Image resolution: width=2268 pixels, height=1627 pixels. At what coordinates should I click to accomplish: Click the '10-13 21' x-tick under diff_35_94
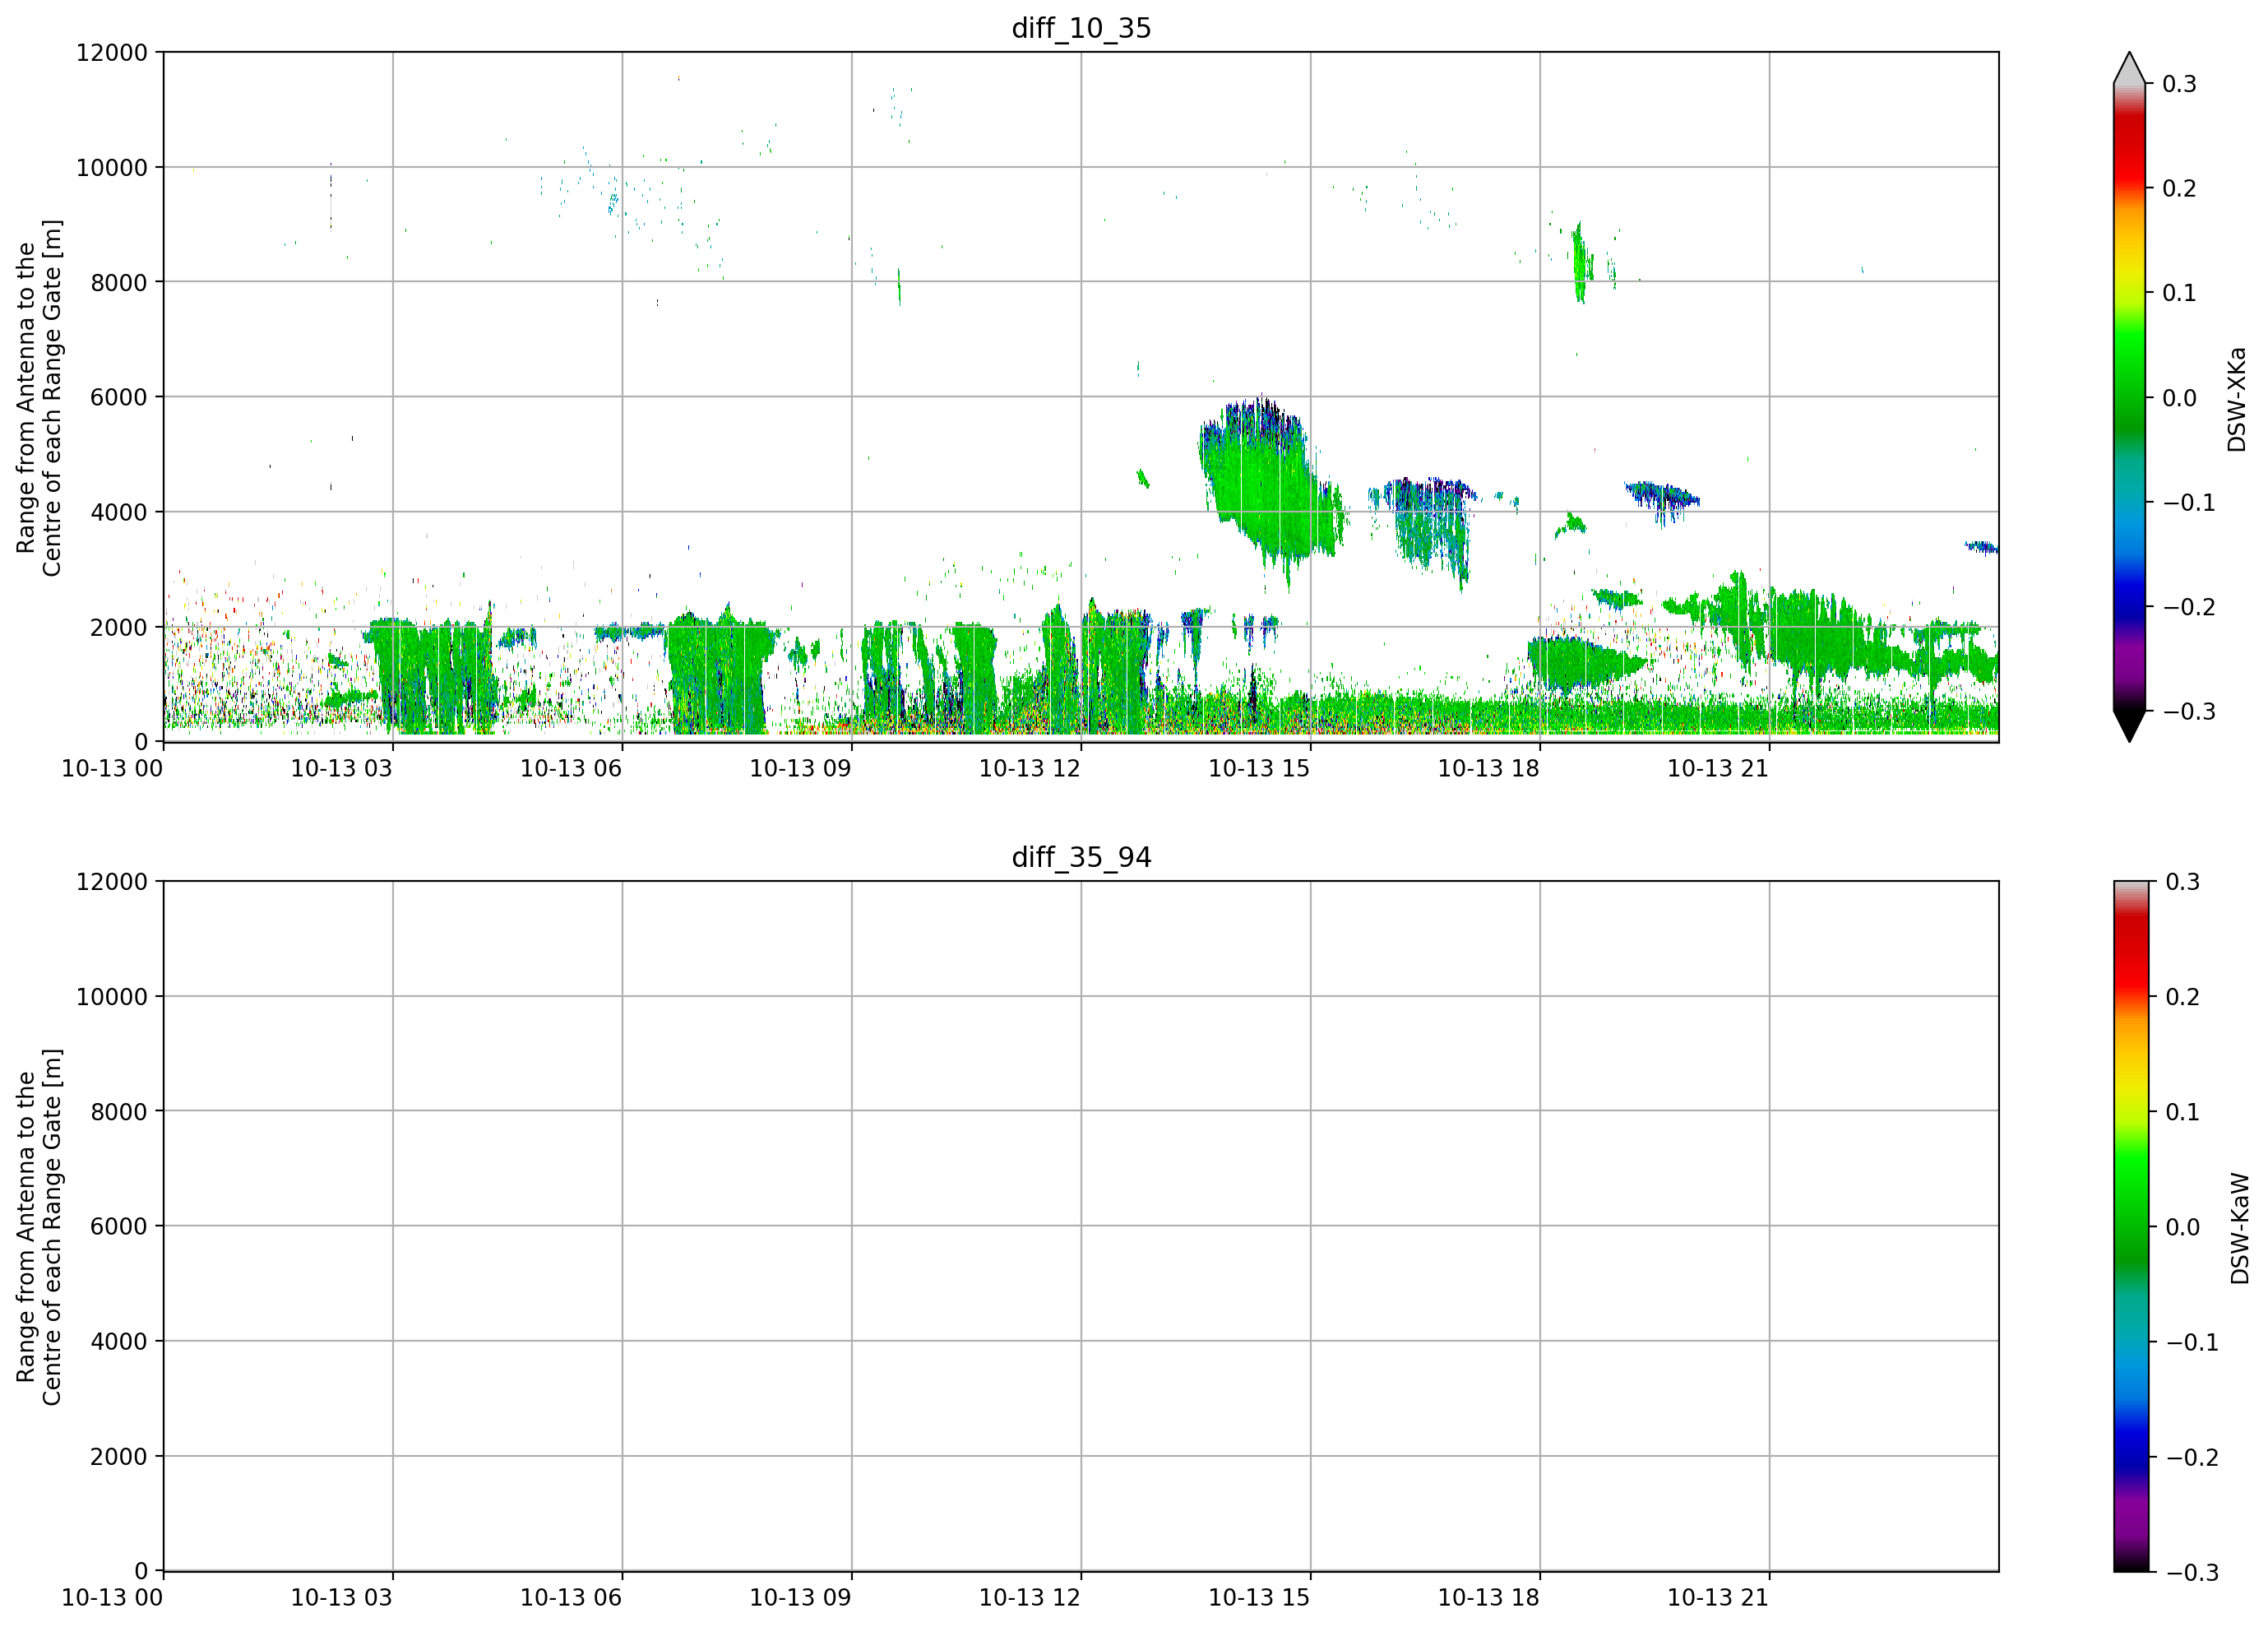coord(1718,1597)
